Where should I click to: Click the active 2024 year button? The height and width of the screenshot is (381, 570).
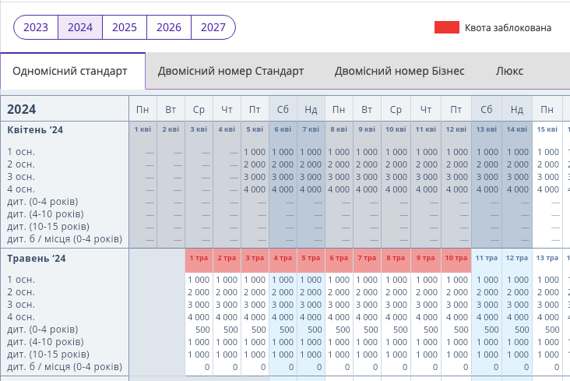(80, 27)
